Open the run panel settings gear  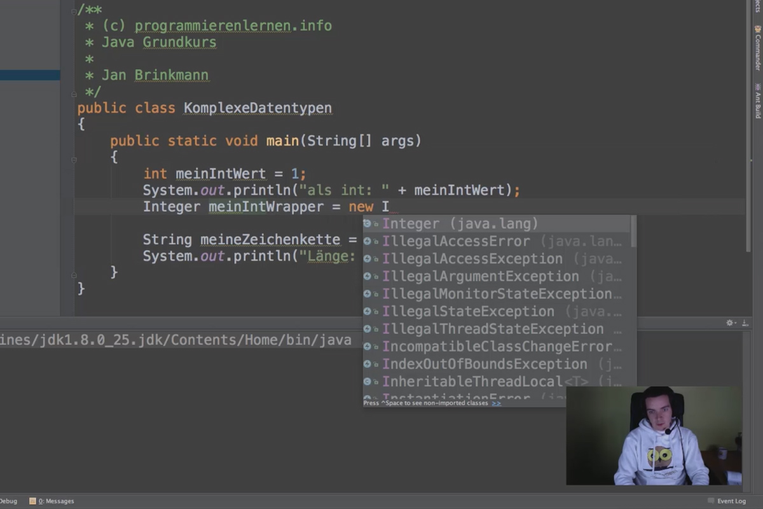(731, 323)
